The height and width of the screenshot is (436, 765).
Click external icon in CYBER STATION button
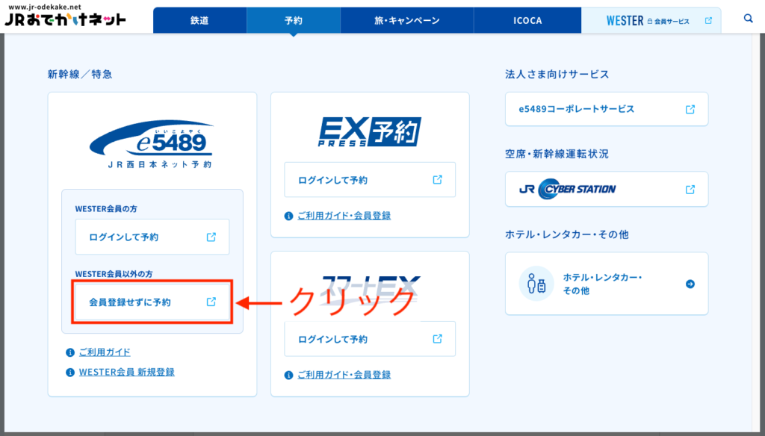pyautogui.click(x=690, y=189)
